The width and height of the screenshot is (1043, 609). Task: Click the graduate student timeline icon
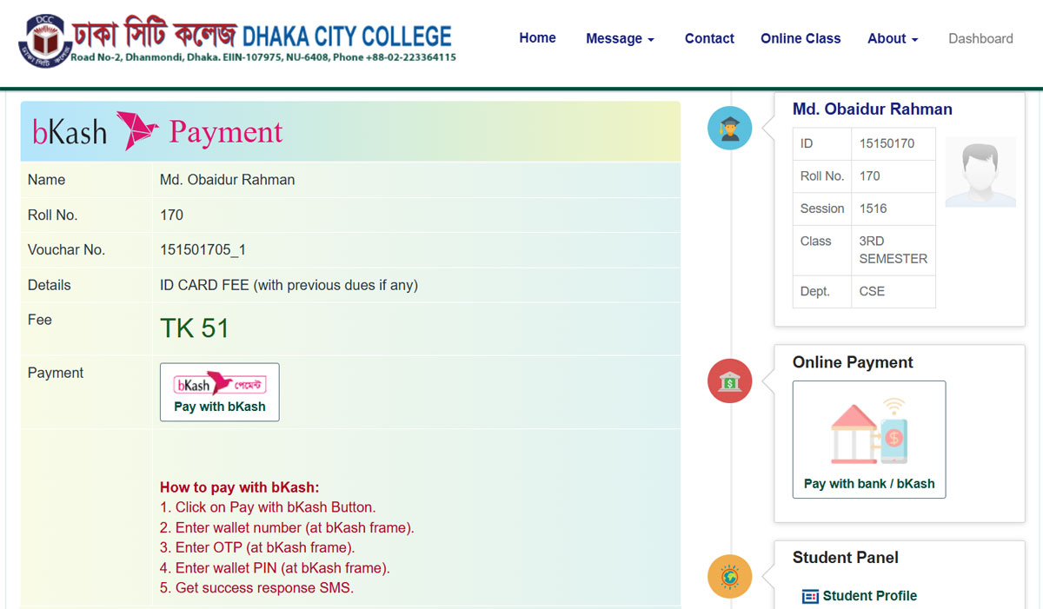pos(729,129)
